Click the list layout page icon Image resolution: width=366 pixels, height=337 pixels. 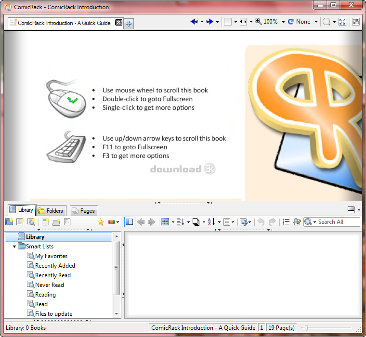pos(227,222)
